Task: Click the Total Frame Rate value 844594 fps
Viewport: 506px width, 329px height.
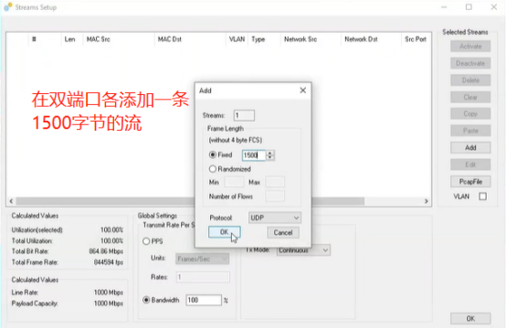Action: 109,262
